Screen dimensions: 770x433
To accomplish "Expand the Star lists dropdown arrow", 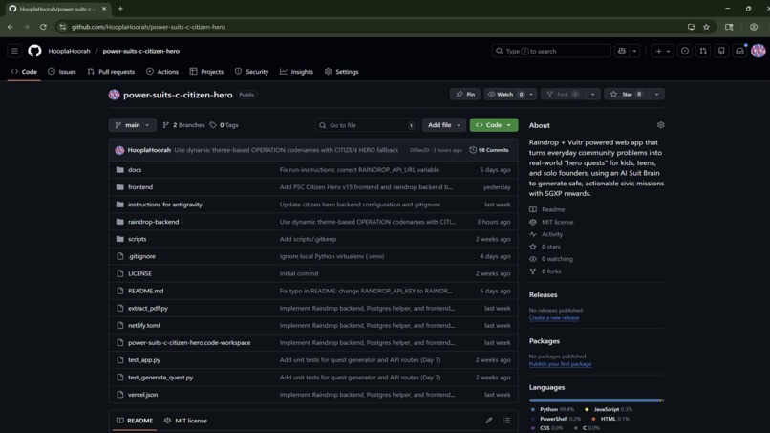I will tap(656, 94).
